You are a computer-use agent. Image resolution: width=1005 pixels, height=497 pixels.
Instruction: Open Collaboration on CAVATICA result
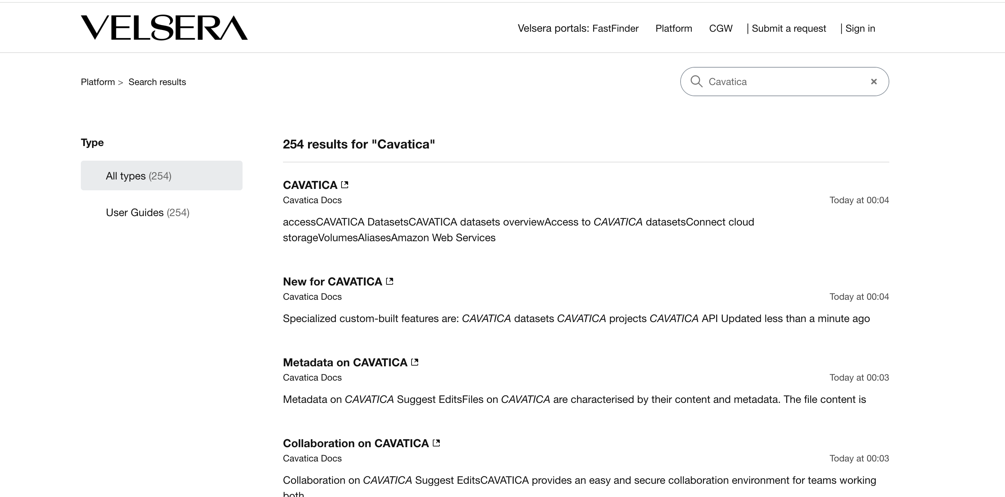pyautogui.click(x=355, y=443)
